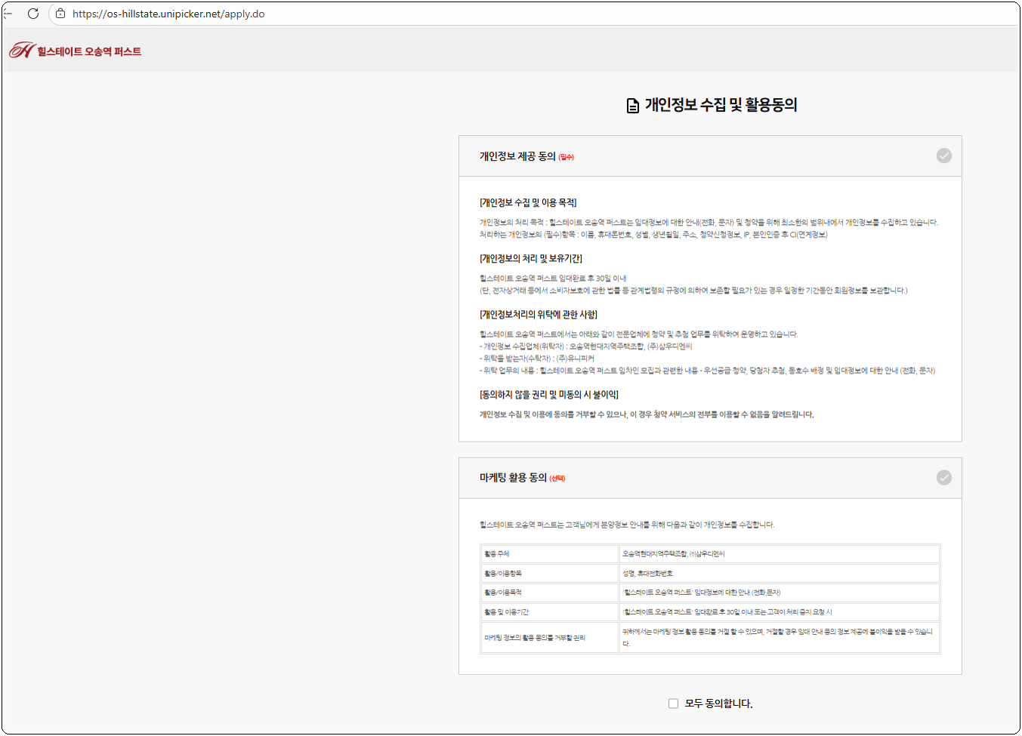This screenshot has width=1022, height=736.
Task: Click the line starting - 위탁을 받는자(수탁자)
Action: pyautogui.click(x=537, y=359)
